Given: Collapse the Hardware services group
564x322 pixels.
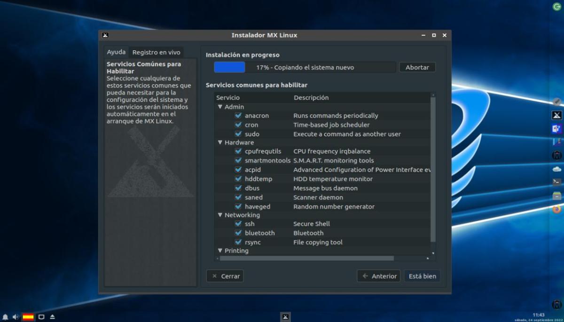Looking at the screenshot, I should (x=219, y=142).
